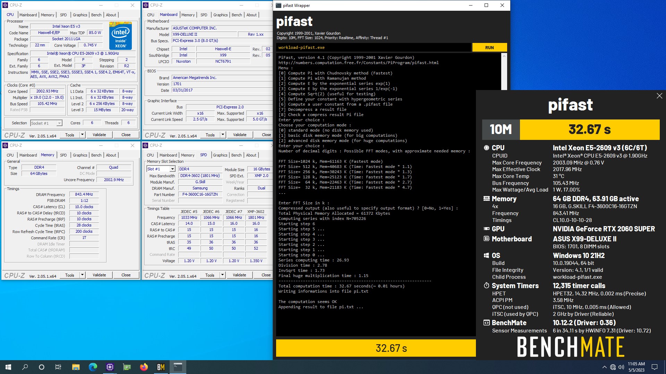Open Graphics tab in Memory window
This screenshot has width=666, height=374.
(x=80, y=155)
